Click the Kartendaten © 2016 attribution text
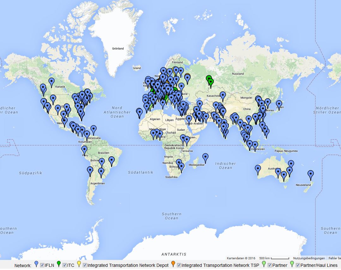Viewport: 341px width, 270px height. pyautogui.click(x=241, y=258)
